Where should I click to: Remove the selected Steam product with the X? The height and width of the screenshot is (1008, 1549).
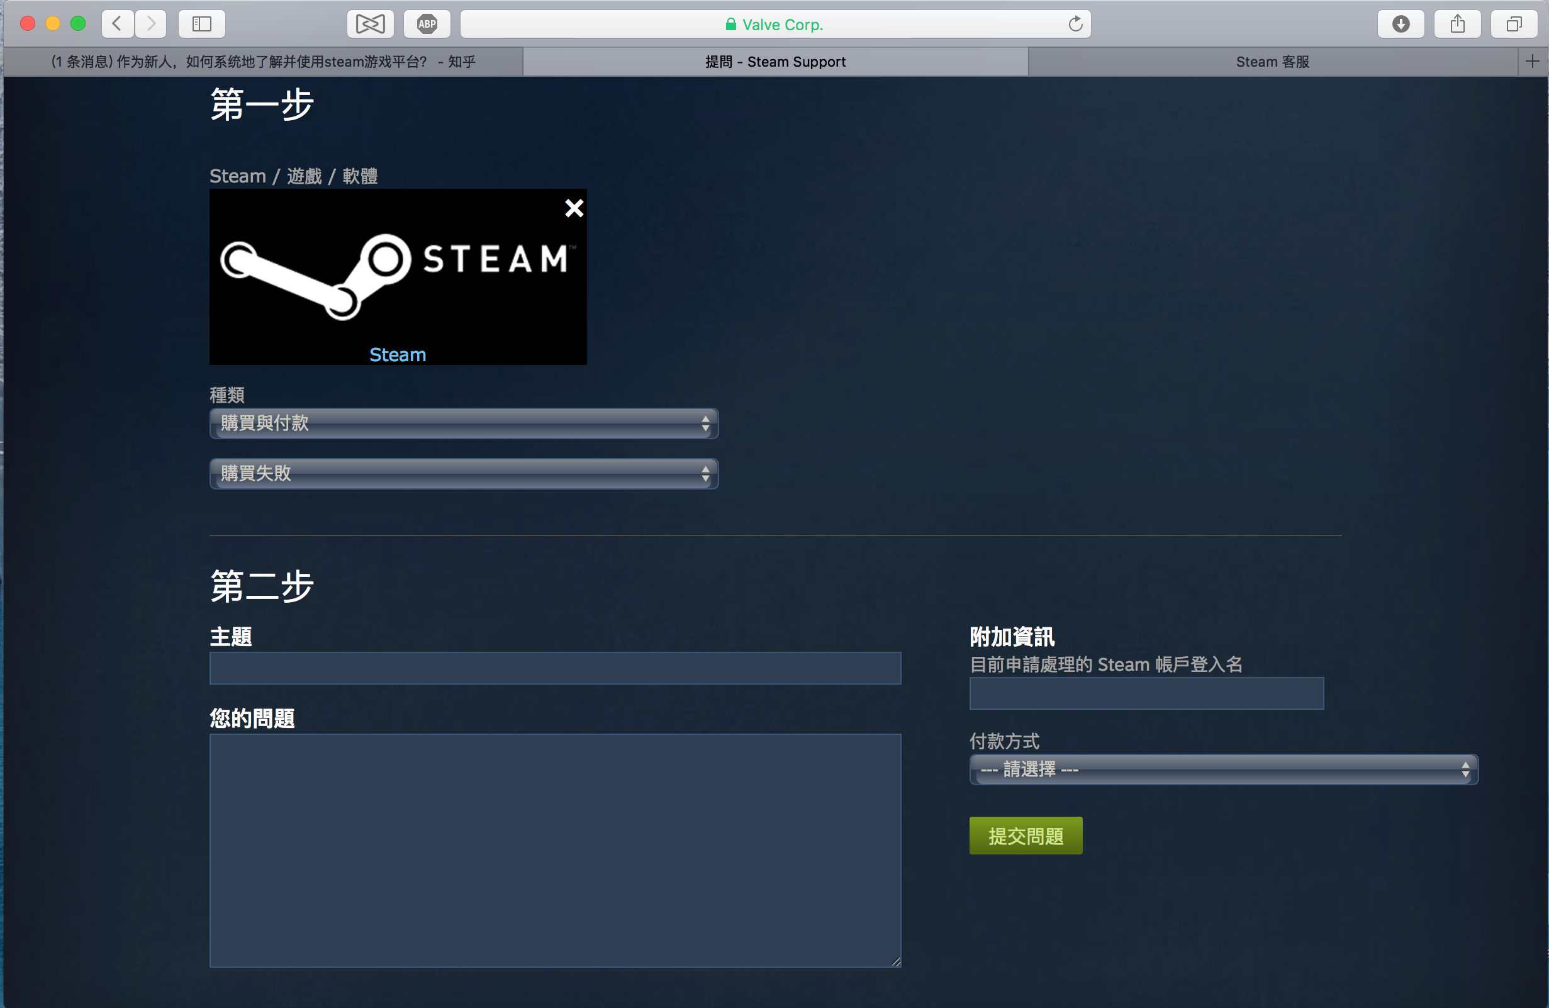[x=573, y=208]
